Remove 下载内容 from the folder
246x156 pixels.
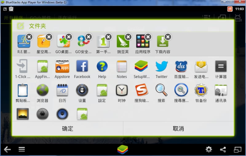coord(168,37)
